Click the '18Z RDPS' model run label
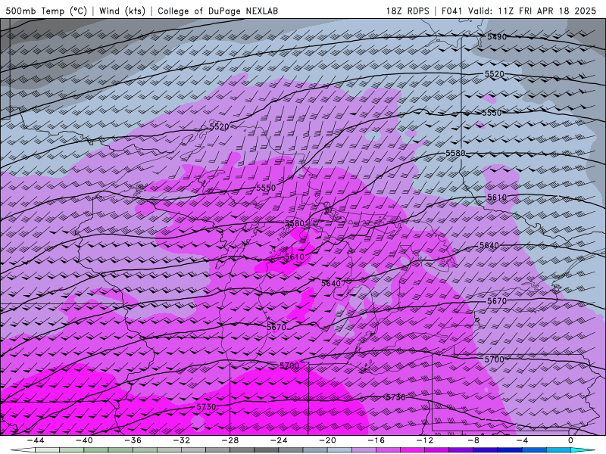Viewport: 606px width, 454px height. [408, 11]
